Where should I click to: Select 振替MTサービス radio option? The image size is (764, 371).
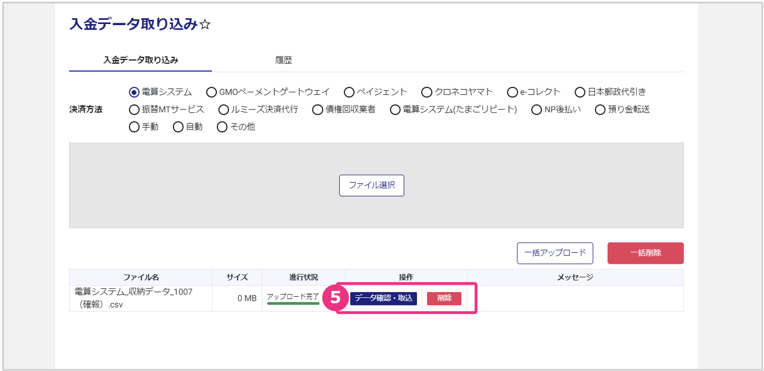point(135,110)
